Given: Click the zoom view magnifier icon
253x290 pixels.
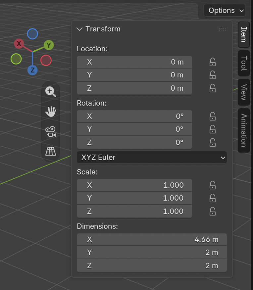Looking at the screenshot, I should tap(50, 92).
